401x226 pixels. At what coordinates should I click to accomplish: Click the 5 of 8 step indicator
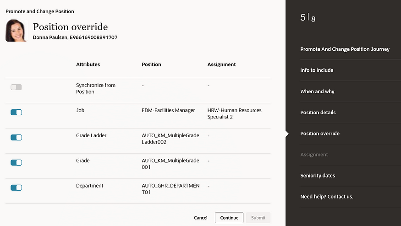tap(308, 18)
